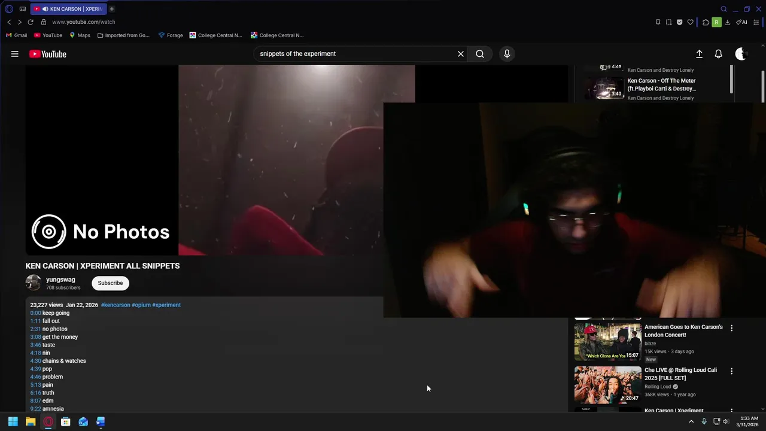Jump to 1:11 fall out timestamp
Screen dimensions: 766x431
36,321
